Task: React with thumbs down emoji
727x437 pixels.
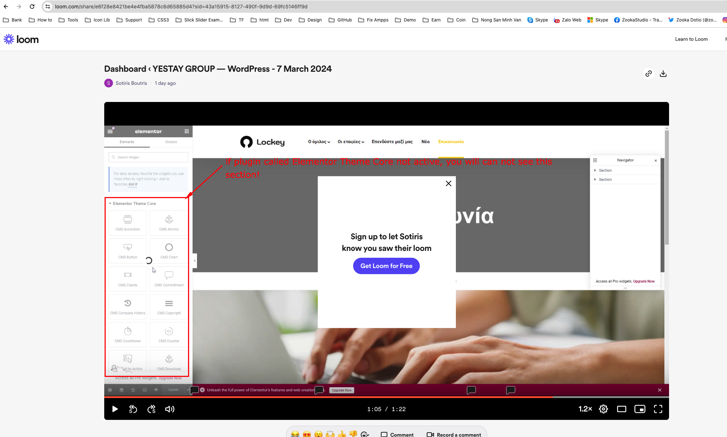Action: tap(353, 434)
